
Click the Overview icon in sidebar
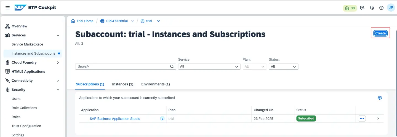(x=7, y=26)
